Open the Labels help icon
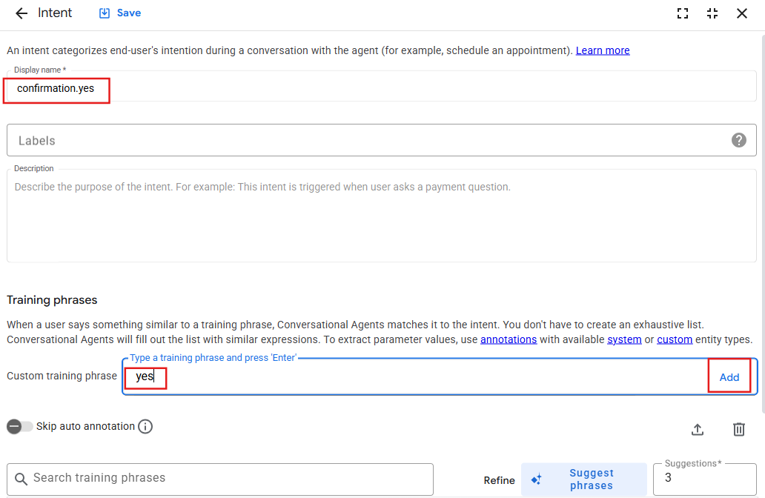This screenshot has width=765, height=498. pos(738,141)
